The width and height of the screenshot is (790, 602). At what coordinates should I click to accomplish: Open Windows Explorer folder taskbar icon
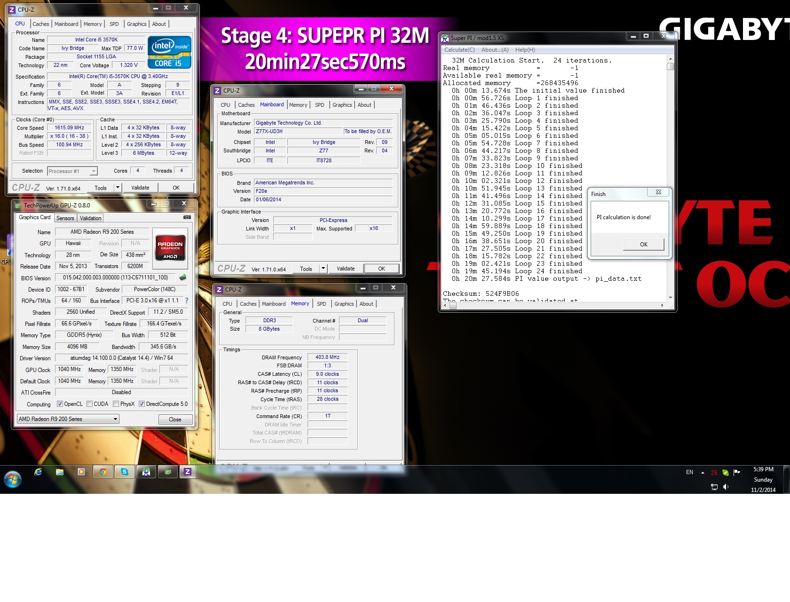click(60, 472)
